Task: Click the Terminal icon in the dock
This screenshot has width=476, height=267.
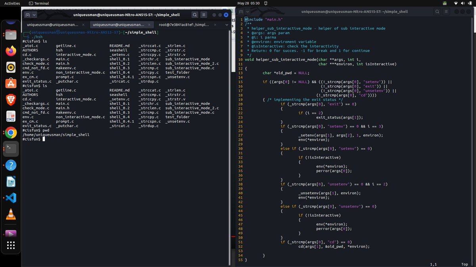Action: [x=11, y=149]
